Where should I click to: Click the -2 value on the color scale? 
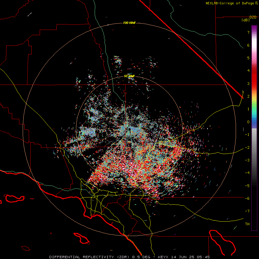pos(247,148)
